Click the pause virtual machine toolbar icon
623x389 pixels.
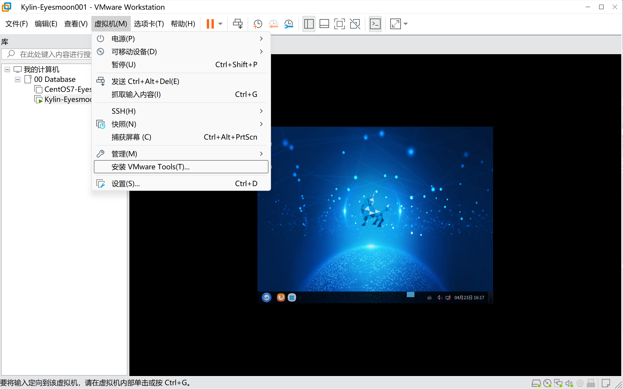point(210,24)
